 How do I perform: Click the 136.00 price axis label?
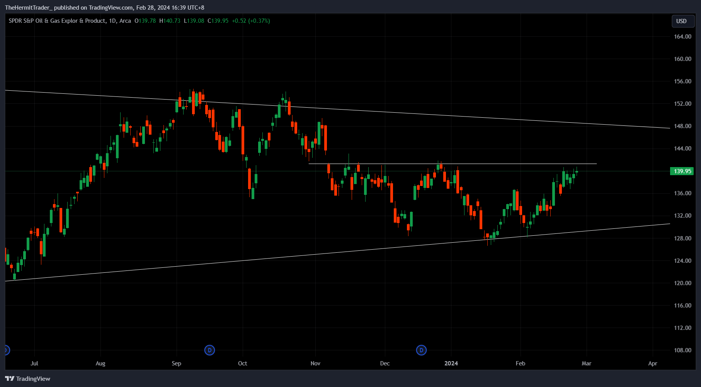click(682, 193)
